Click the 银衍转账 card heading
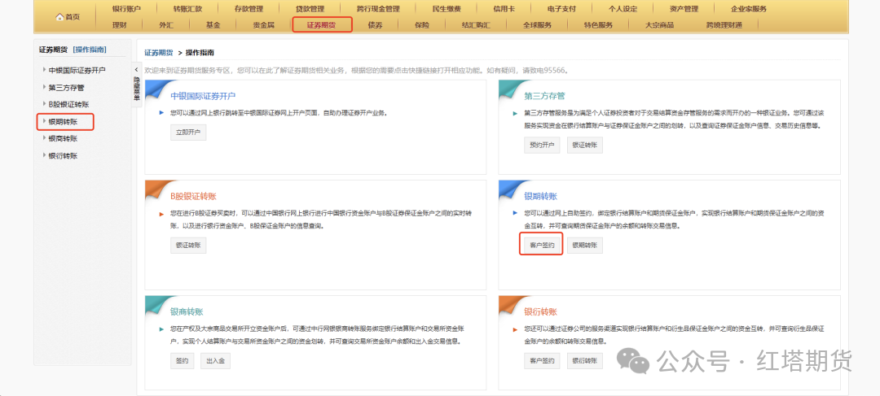The height and width of the screenshot is (396, 880). [x=540, y=311]
